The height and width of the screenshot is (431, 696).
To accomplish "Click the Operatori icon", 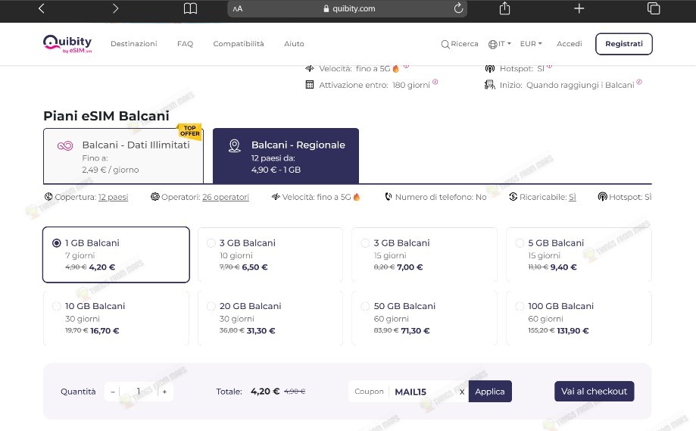I will (155, 197).
